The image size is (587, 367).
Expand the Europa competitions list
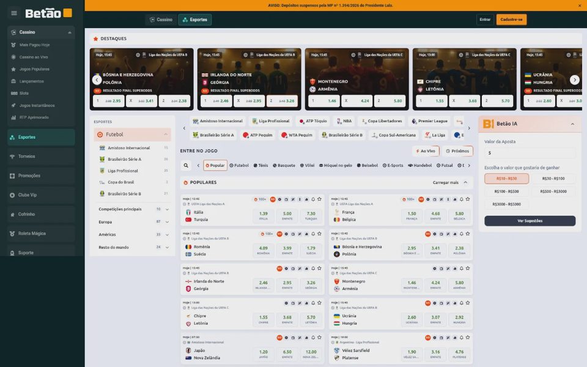[133, 221]
